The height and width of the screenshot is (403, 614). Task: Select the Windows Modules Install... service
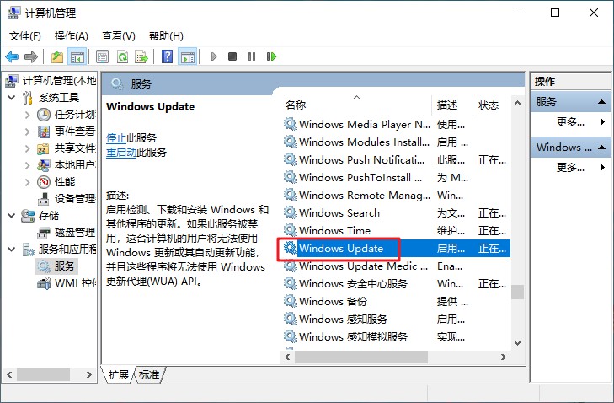click(x=396, y=142)
